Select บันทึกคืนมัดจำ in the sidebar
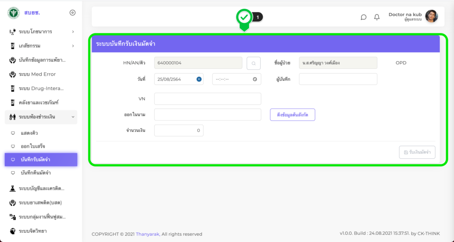Screen dimensions: 454x242 click(x=35, y=173)
